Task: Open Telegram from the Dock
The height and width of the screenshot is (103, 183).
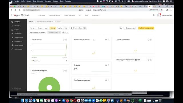Action: [x=90, y=100]
